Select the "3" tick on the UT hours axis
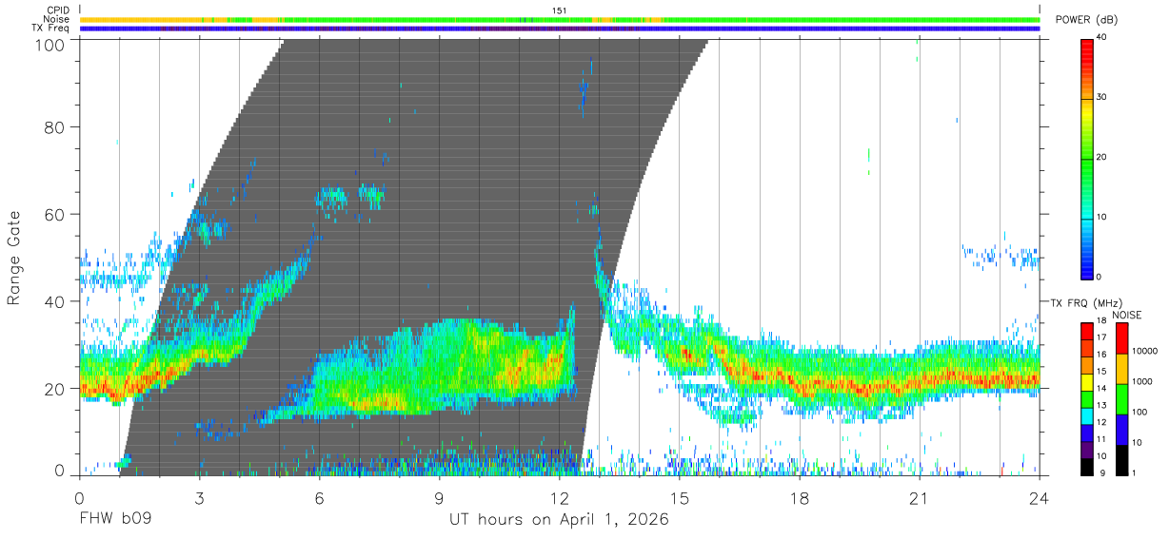This screenshot has height=539, width=1169. [x=199, y=497]
